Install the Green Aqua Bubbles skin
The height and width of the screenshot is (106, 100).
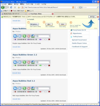[x=16, y=73]
